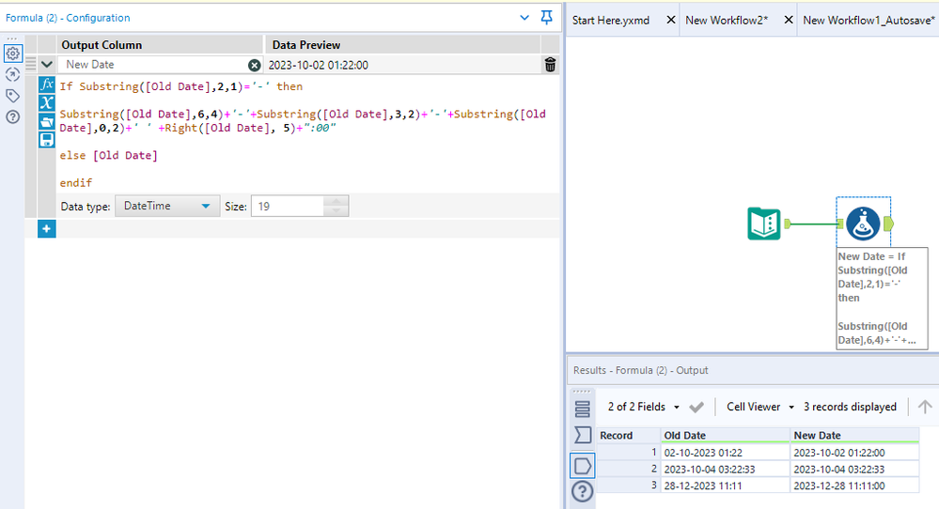Select cell 2023-10-04 03:22:33 in Old Date

point(726,470)
